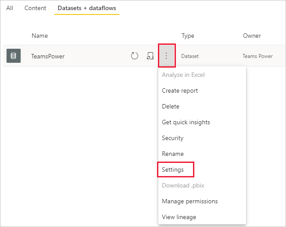Viewport: 286px width, 227px height.
Task: Select Create report menu option
Action: click(180, 90)
